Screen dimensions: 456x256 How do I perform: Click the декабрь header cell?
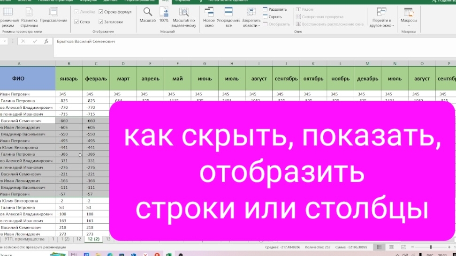click(368, 78)
